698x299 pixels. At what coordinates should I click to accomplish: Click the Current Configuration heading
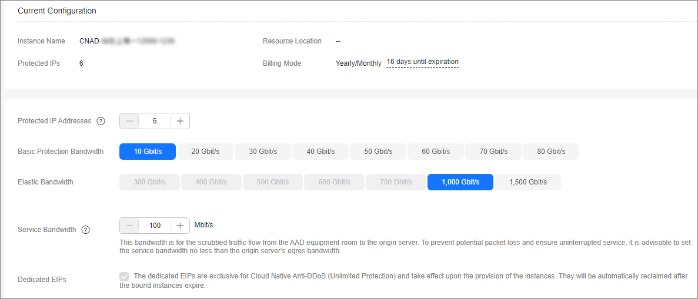click(x=57, y=10)
